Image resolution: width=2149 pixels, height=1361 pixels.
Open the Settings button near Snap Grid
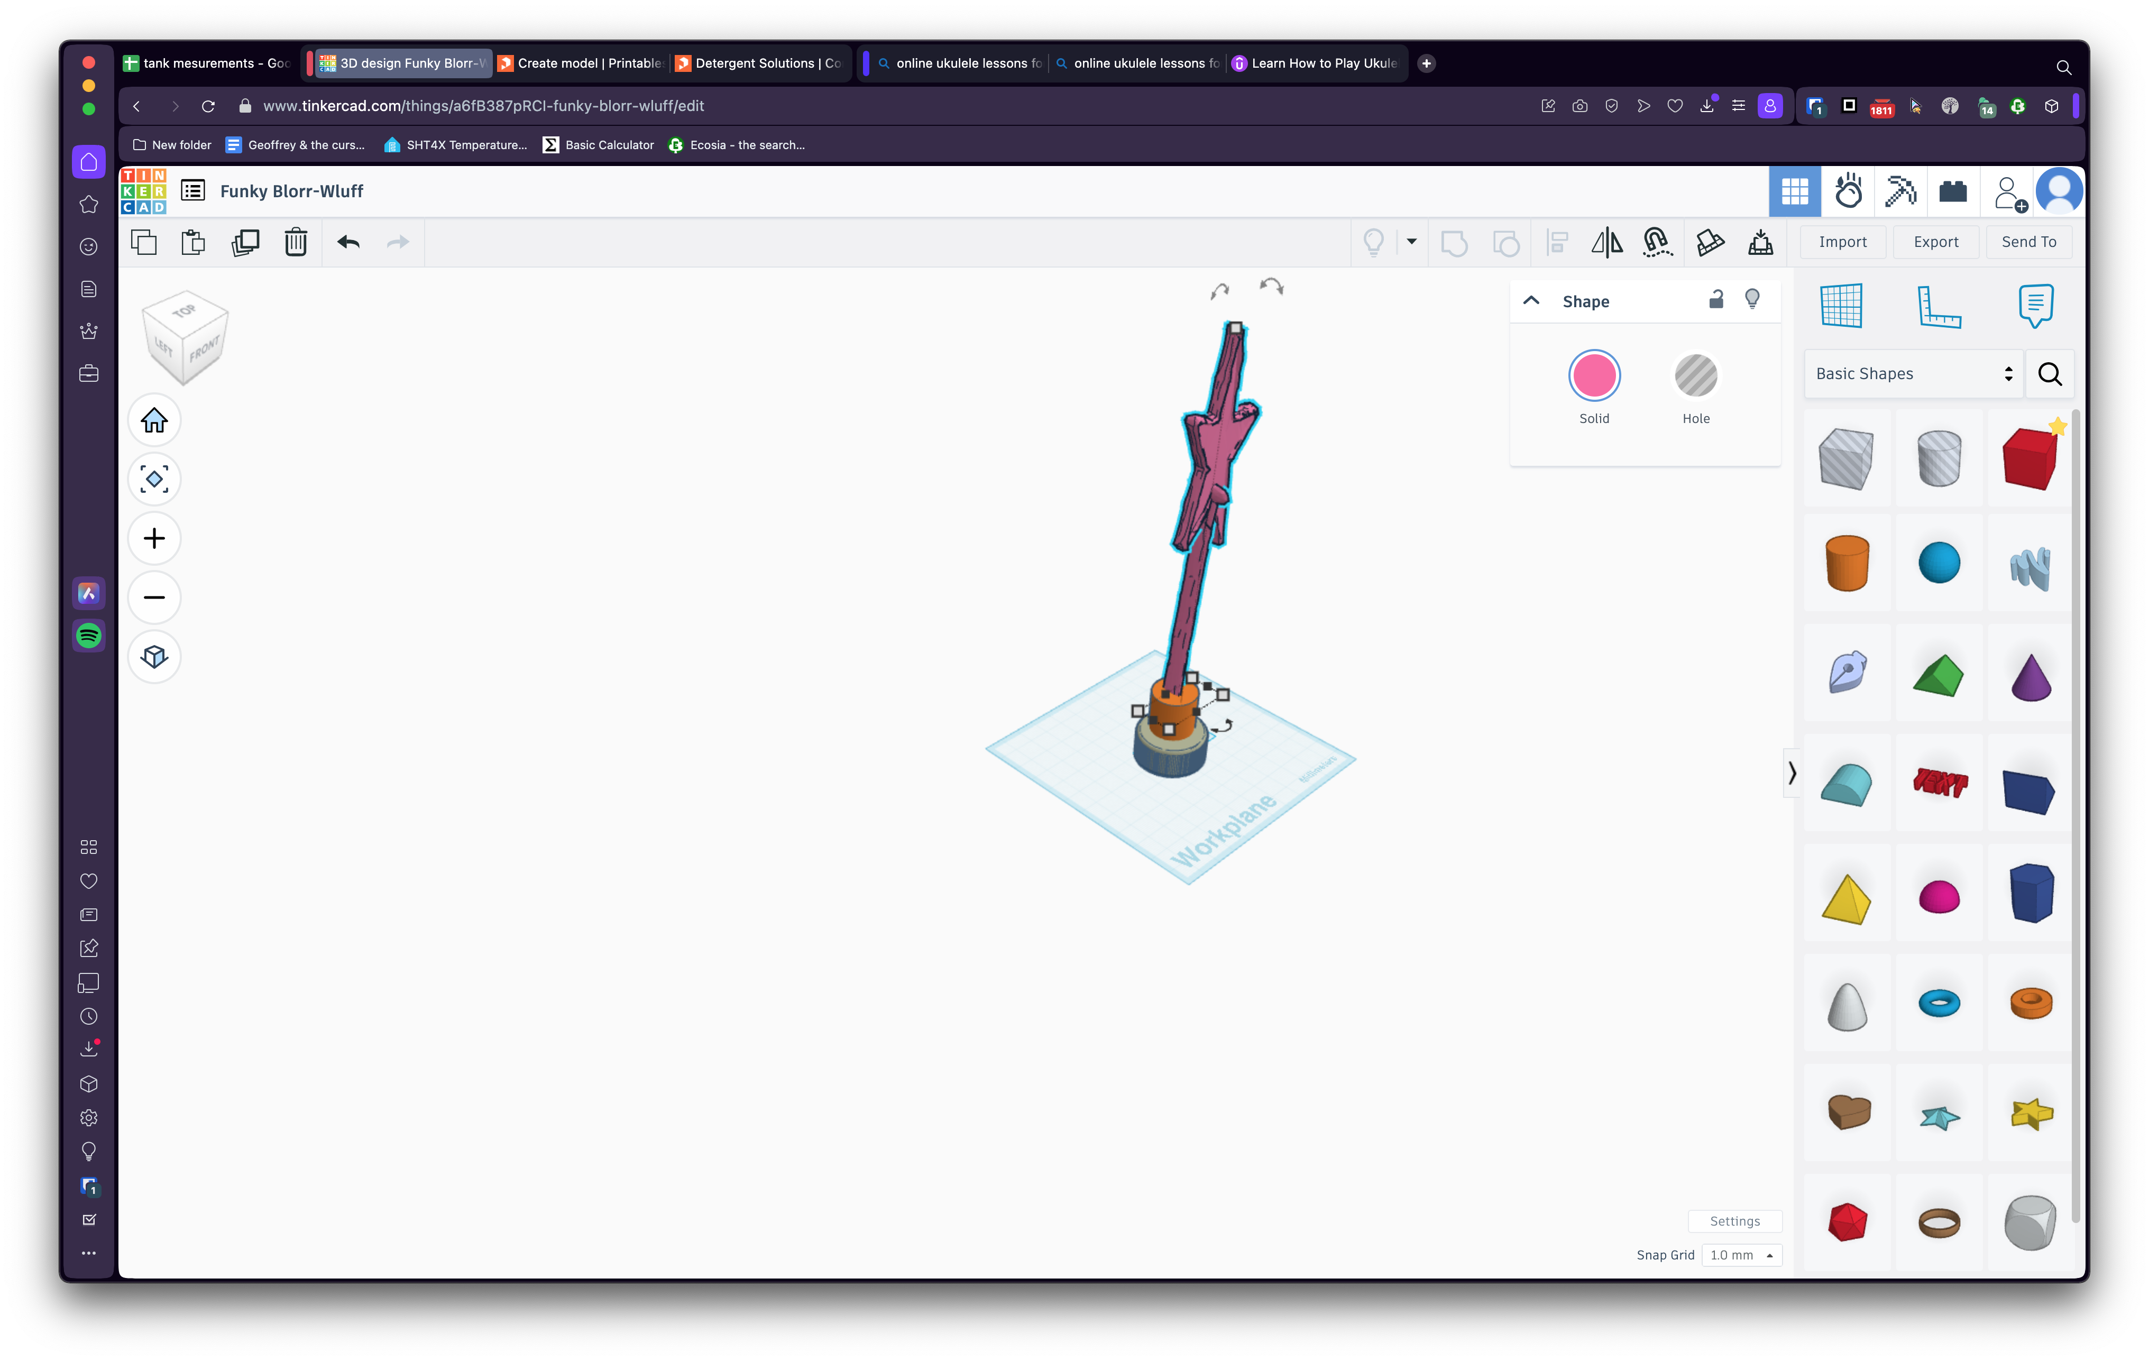(1734, 1221)
